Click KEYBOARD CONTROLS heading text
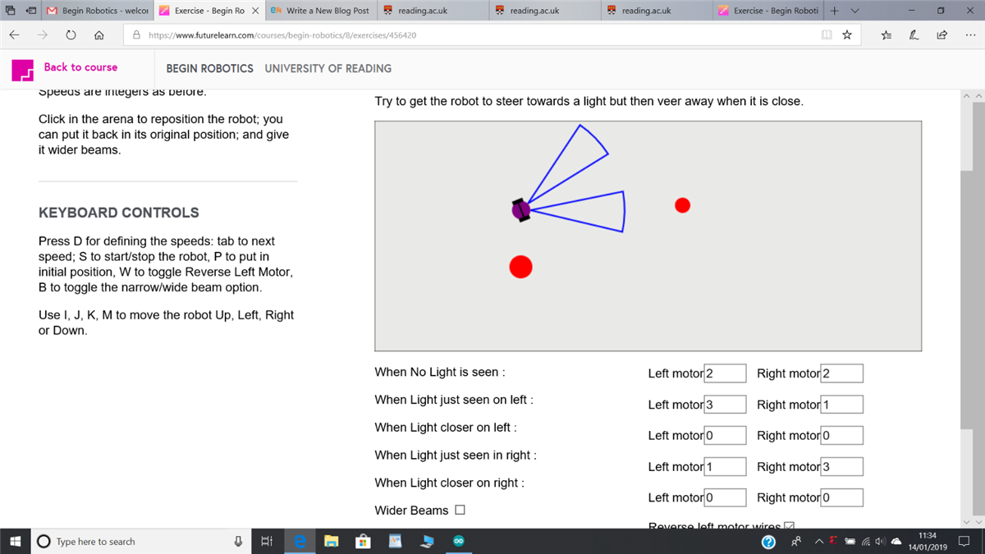Screen dimensions: 985x554 click(x=119, y=213)
